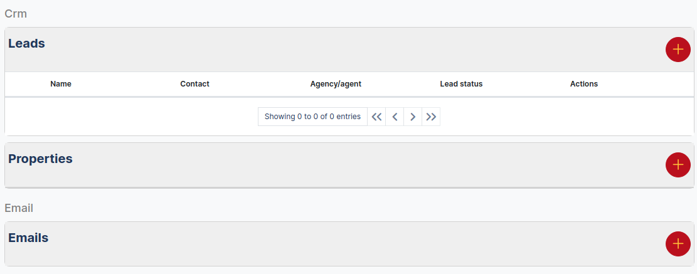
Task: Expand the Properties panel heading
Action: tap(40, 159)
